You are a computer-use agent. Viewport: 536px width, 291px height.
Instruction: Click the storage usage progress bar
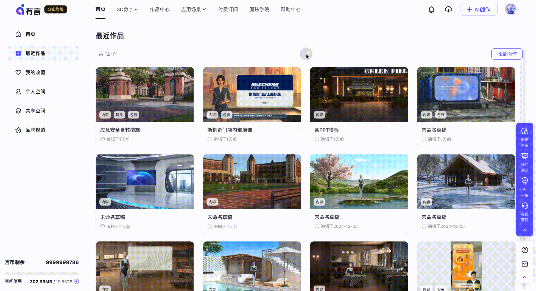click(42, 274)
